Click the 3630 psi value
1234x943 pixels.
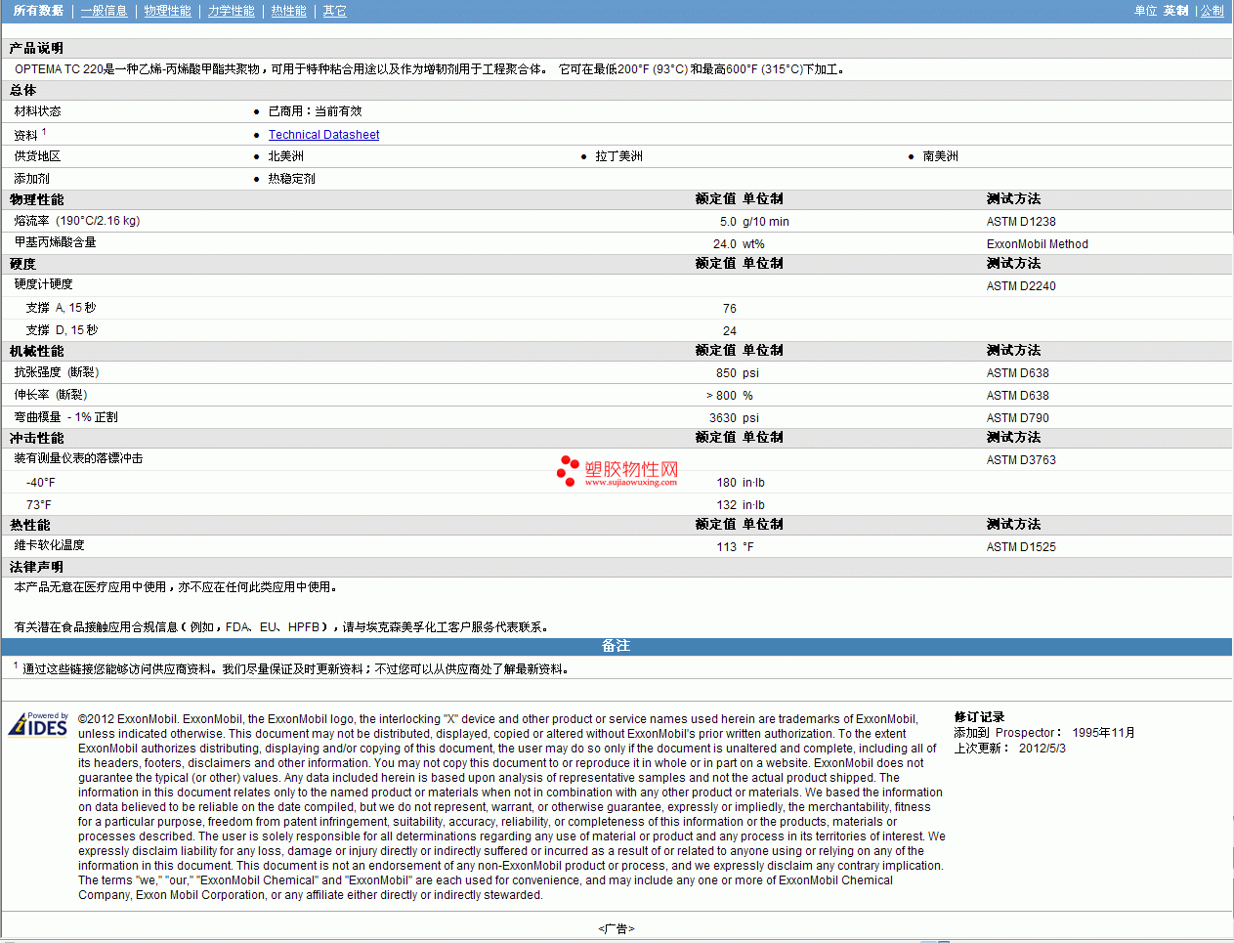click(734, 418)
